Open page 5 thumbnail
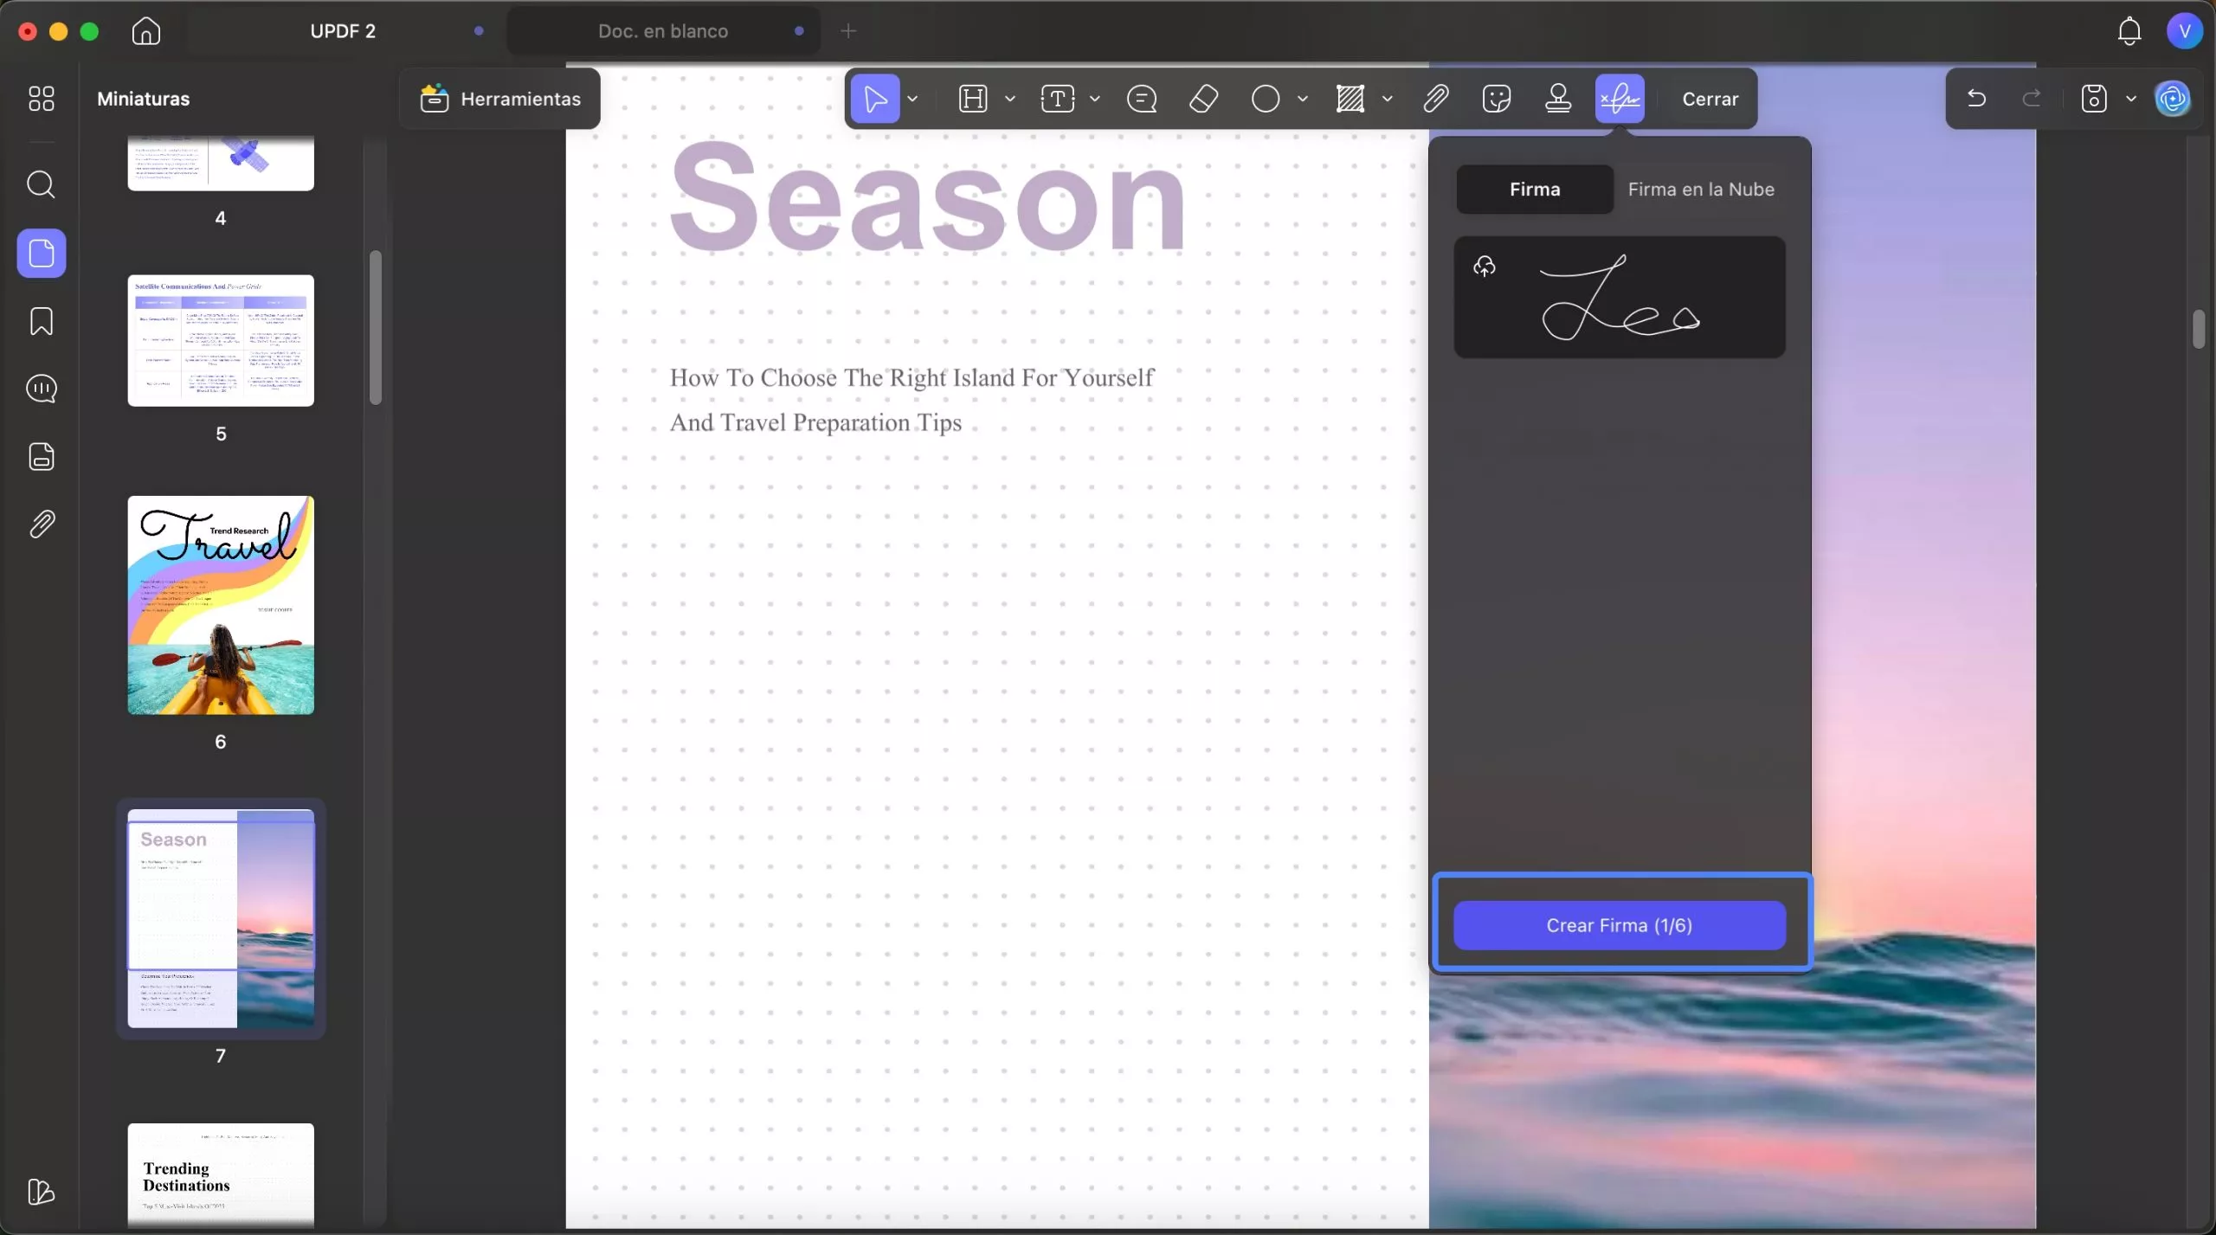Screen dimensions: 2216x1235 point(221,340)
